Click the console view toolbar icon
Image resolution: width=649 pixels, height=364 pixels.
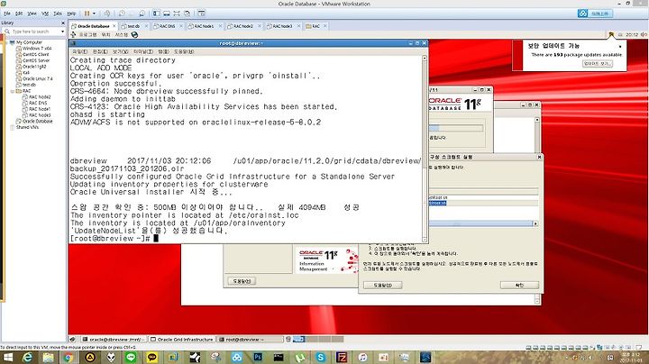pos(202,14)
